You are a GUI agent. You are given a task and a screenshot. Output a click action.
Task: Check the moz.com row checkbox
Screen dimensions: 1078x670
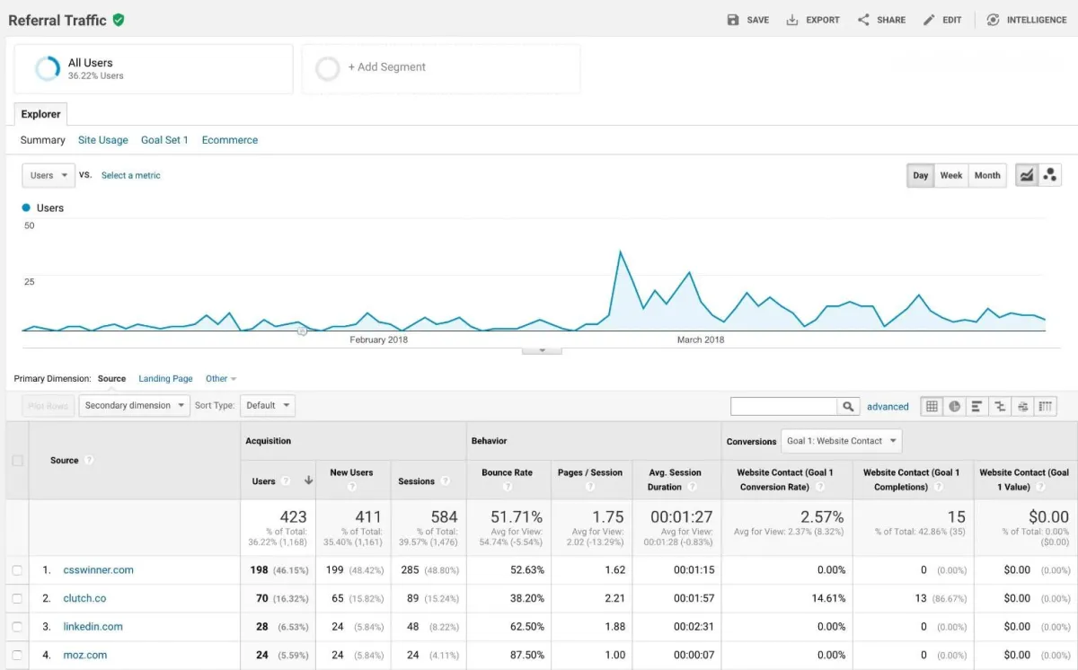point(17,655)
